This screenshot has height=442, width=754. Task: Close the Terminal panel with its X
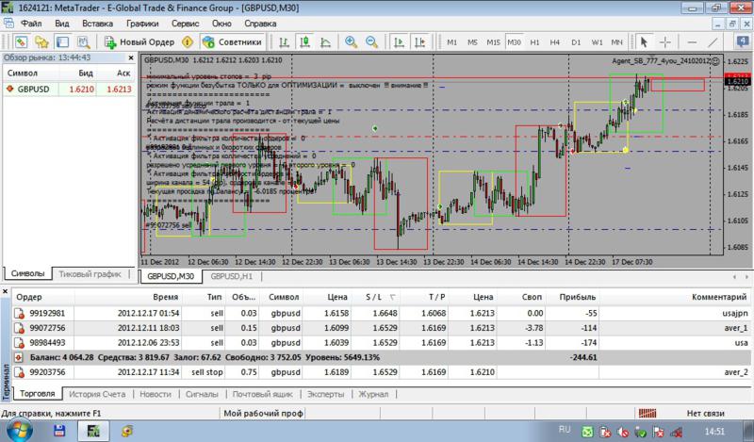pos(6,291)
